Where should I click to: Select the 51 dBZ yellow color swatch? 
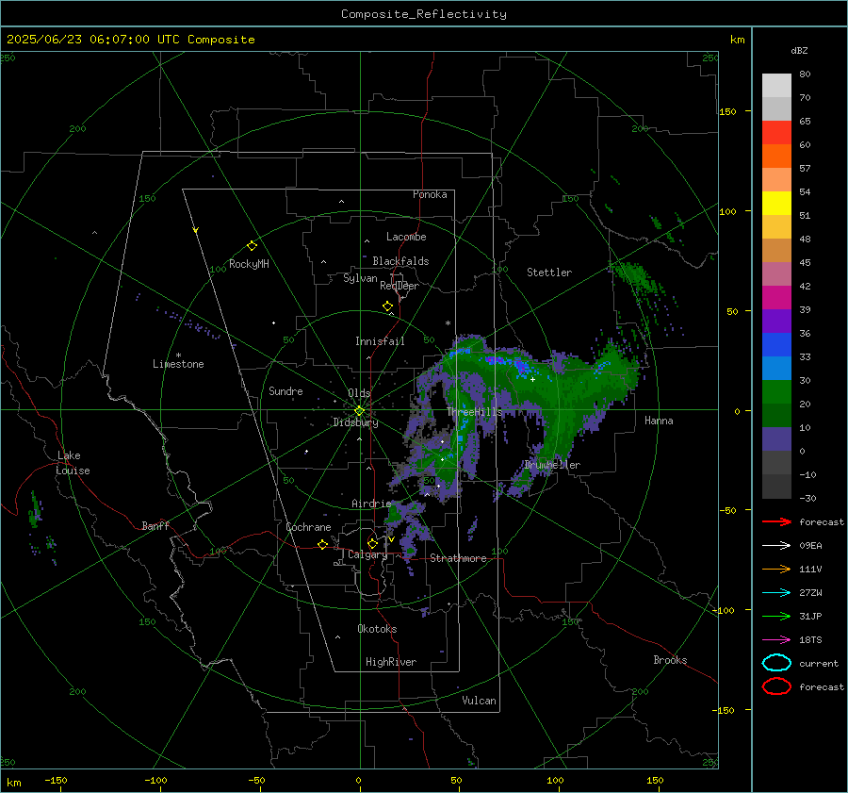[776, 203]
